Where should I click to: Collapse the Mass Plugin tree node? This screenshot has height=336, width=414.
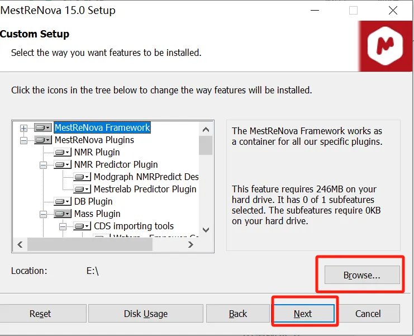[x=44, y=214]
